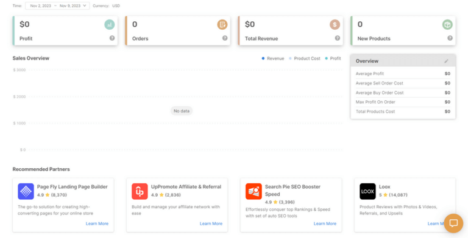468x238 pixels.
Task: Click the $ 1000 axis label
Action: [19, 123]
